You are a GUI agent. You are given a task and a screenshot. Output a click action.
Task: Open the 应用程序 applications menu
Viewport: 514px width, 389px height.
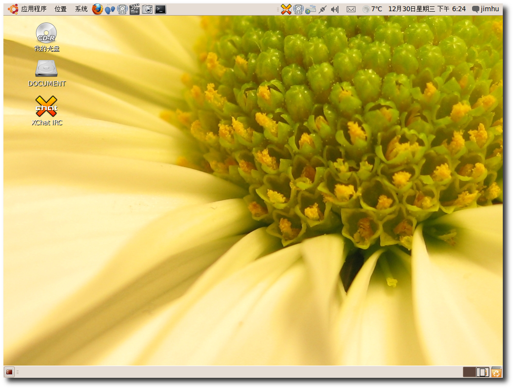click(34, 9)
